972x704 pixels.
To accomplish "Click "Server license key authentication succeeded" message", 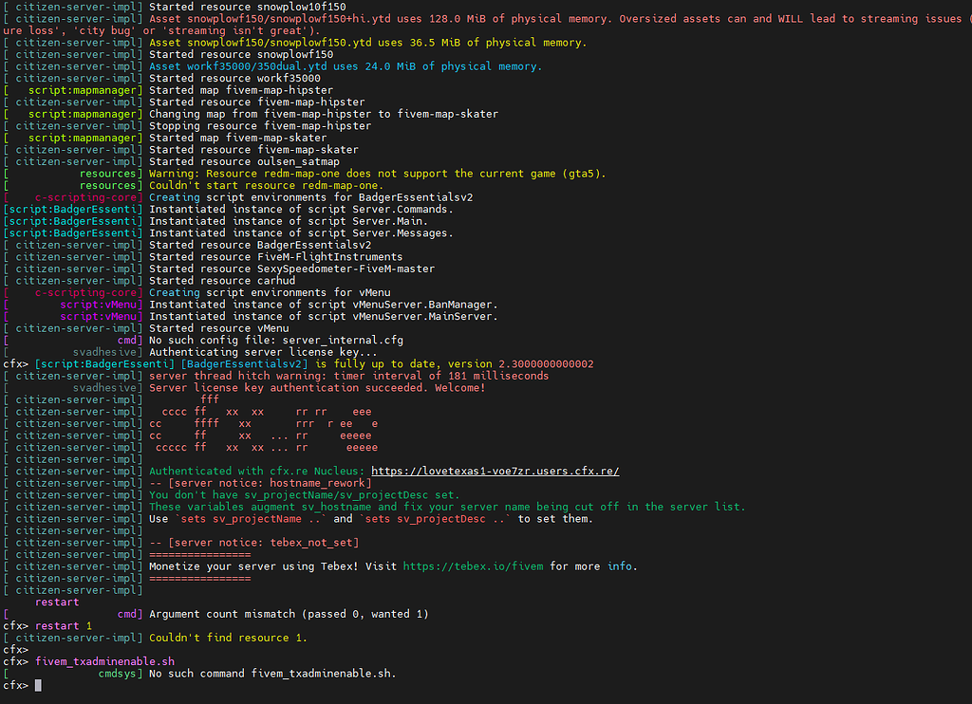I will (x=317, y=387).
